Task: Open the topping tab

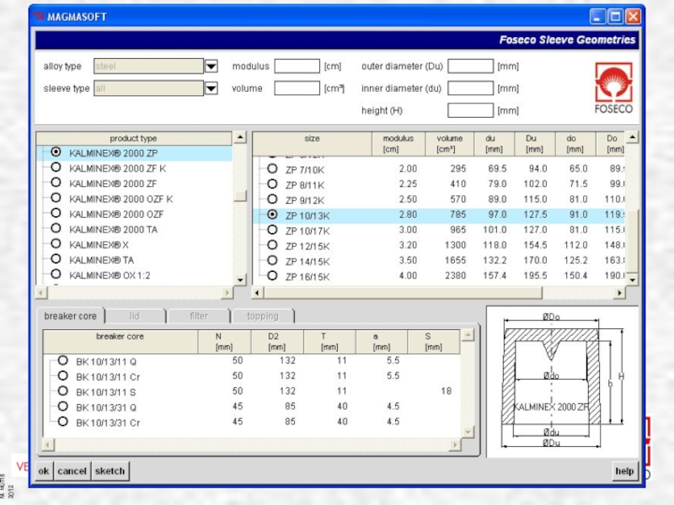Action: click(262, 316)
